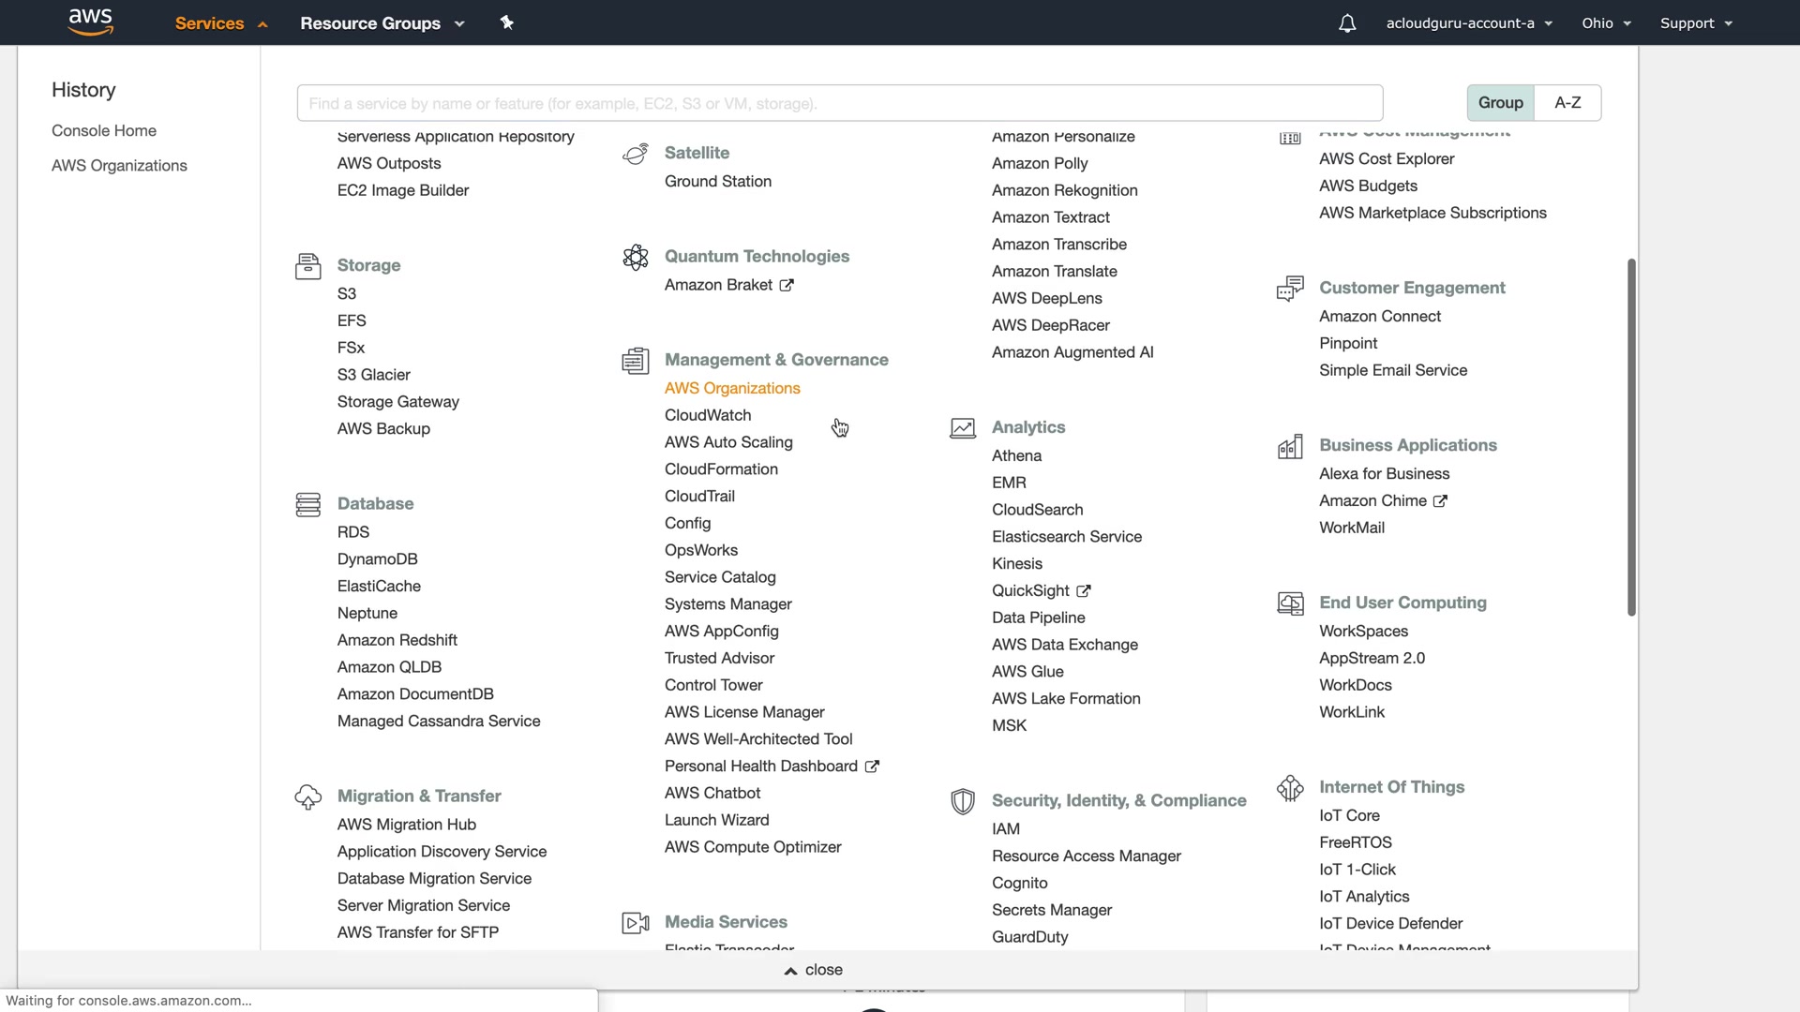Viewport: 1800px width, 1012px height.
Task: Click the Internet Of Things icon
Action: pos(1290,788)
